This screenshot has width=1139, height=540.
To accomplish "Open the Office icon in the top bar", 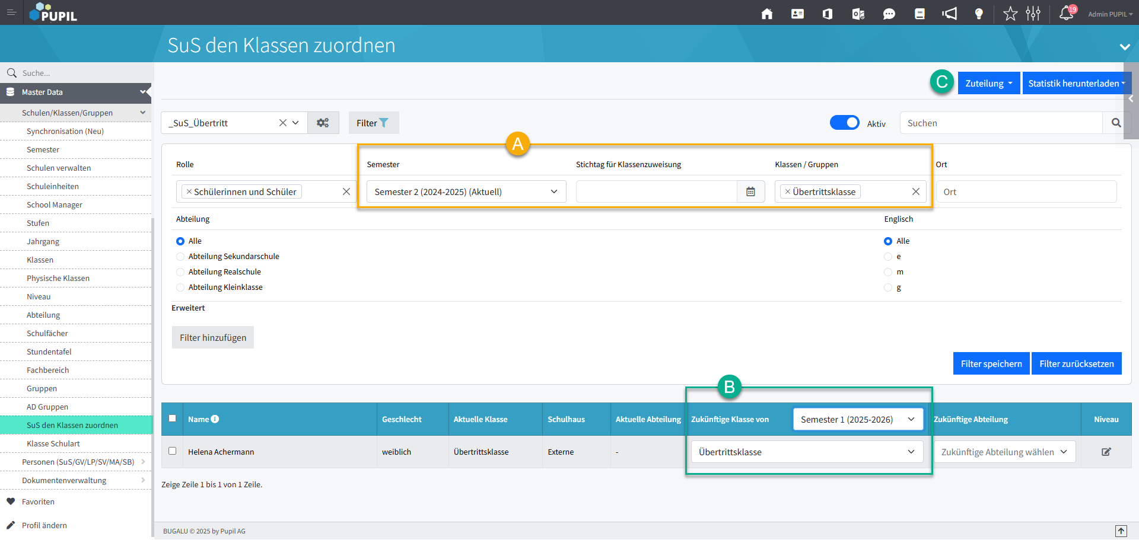I will (x=828, y=14).
